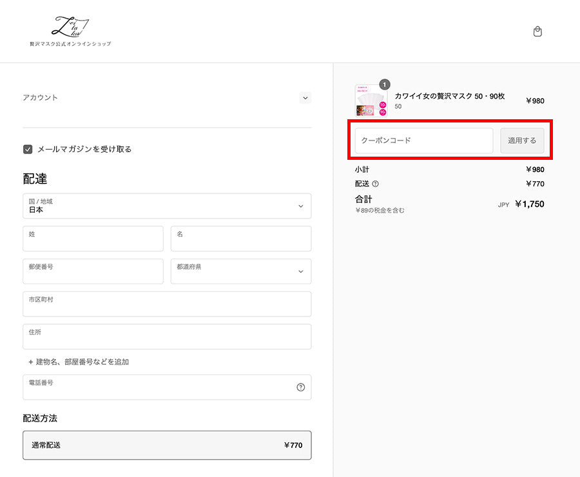This screenshot has width=580, height=477.
Task: Click the 住所 address field
Action: (x=167, y=336)
